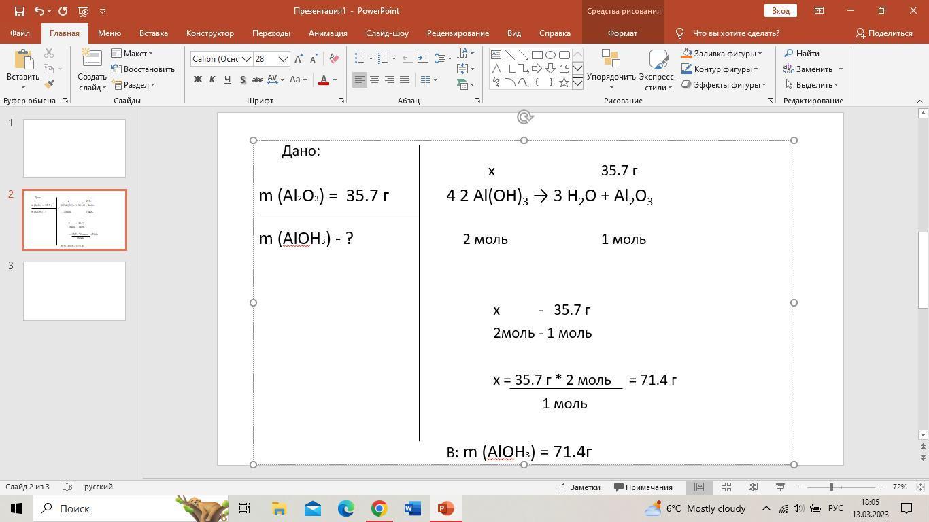Viewport: 929px width, 522px height.
Task: Toggle italic formatting (К)
Action: click(x=212, y=80)
